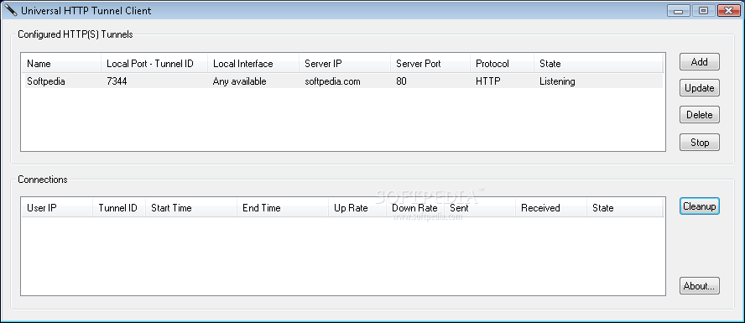Image resolution: width=745 pixels, height=323 pixels.
Task: Sort connections by Received column
Action: point(551,208)
